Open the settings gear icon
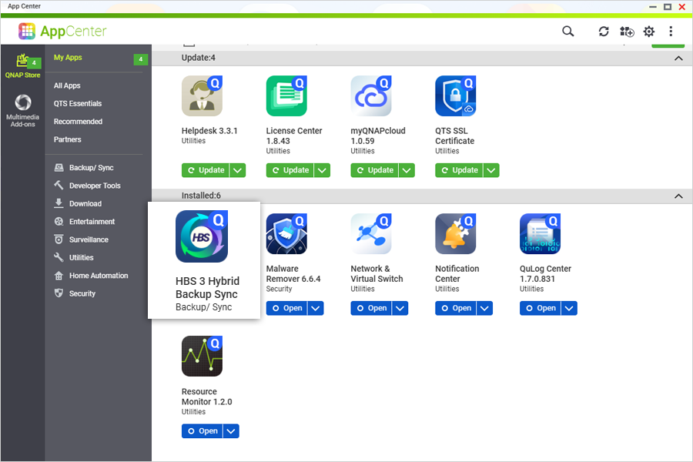 pyautogui.click(x=648, y=32)
